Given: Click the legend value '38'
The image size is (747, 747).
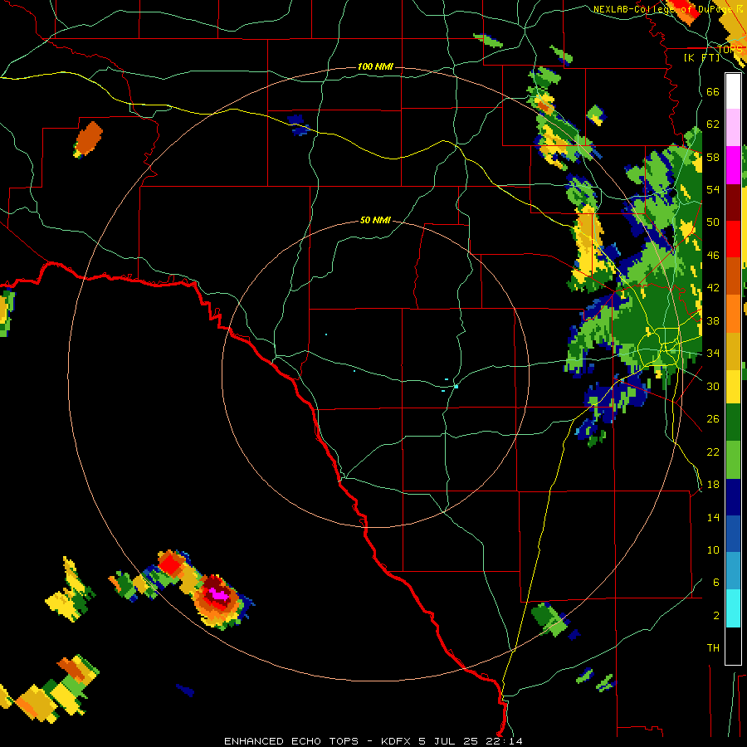Looking at the screenshot, I should coord(713,320).
